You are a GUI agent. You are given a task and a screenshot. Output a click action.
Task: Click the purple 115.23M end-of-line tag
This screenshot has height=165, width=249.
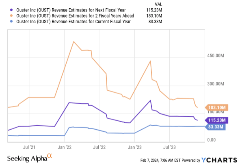click(217, 120)
